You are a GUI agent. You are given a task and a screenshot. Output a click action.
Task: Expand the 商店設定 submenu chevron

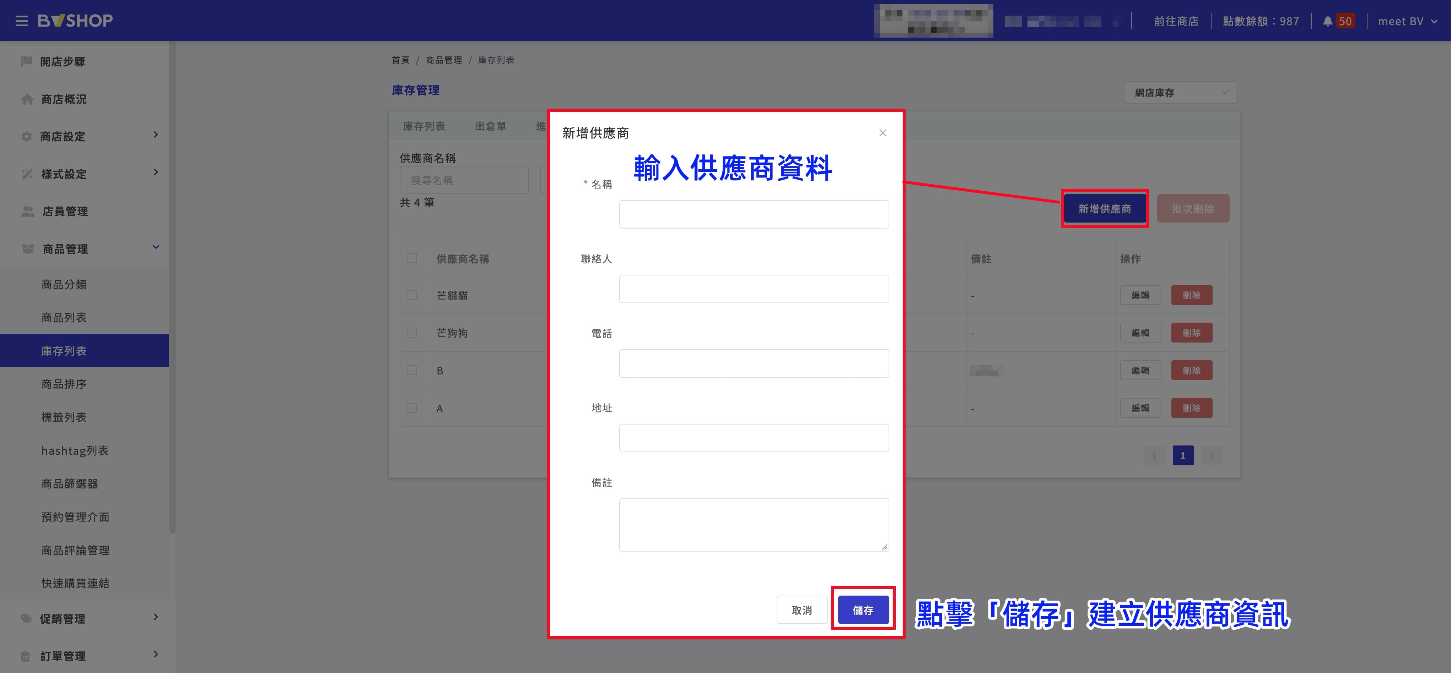click(156, 135)
